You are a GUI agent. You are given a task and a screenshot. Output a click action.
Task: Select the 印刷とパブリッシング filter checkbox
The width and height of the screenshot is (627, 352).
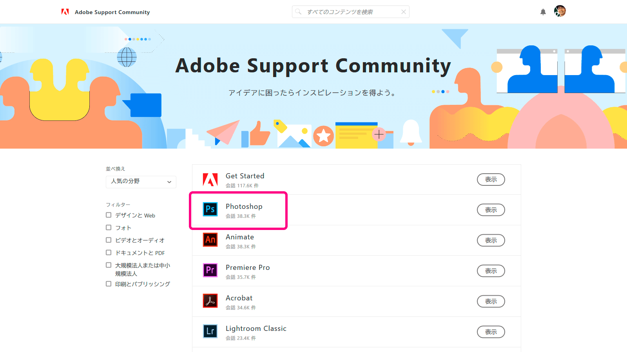109,284
